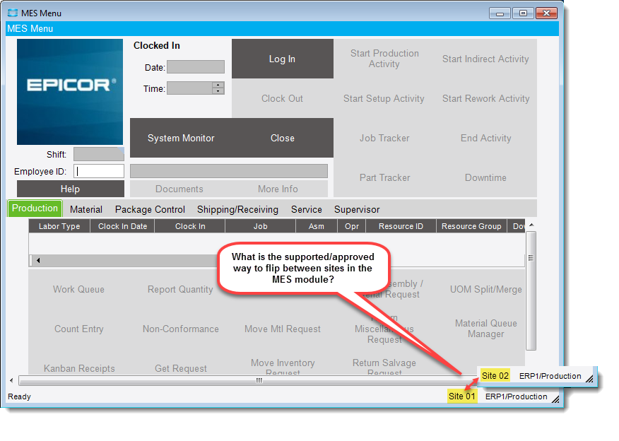619x441 pixels.
Task: Click the Resource Group column header
Action: coord(471,226)
